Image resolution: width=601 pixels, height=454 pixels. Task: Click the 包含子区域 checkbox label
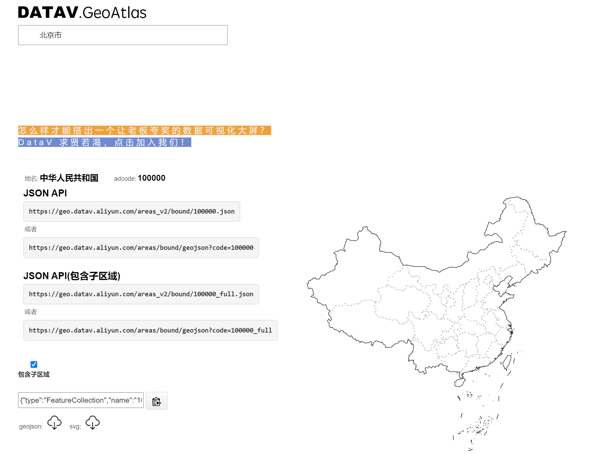(34, 374)
